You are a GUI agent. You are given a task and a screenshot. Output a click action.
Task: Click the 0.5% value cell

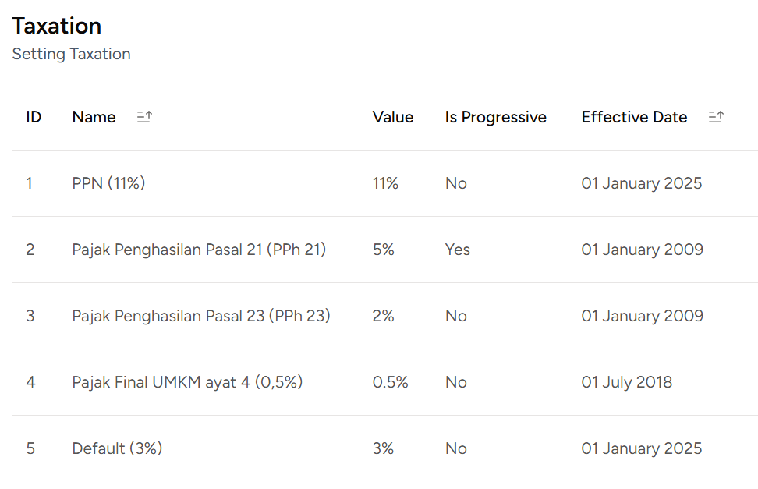[x=388, y=382]
